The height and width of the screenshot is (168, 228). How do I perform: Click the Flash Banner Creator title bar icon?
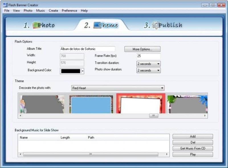(5, 5)
